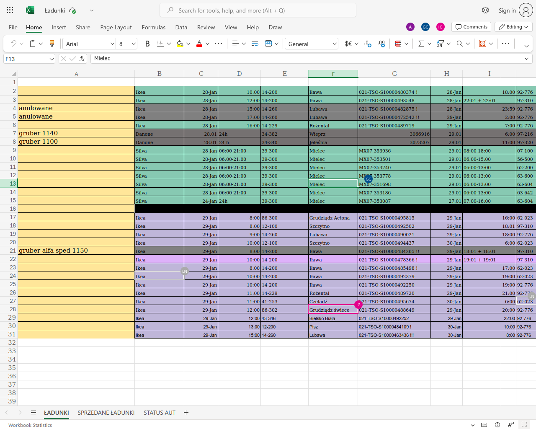
Task: Open Help question mark in status bar
Action: (x=497, y=425)
